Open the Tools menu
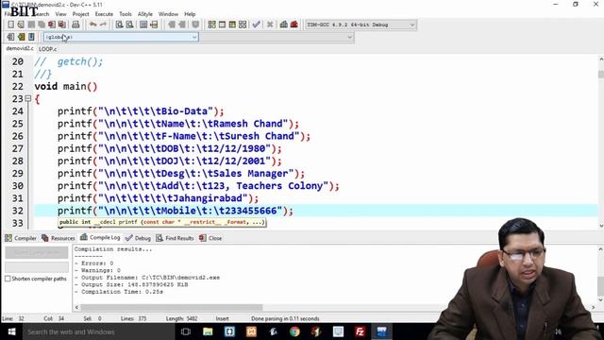Image resolution: width=604 pixels, height=340 pixels. 126,14
